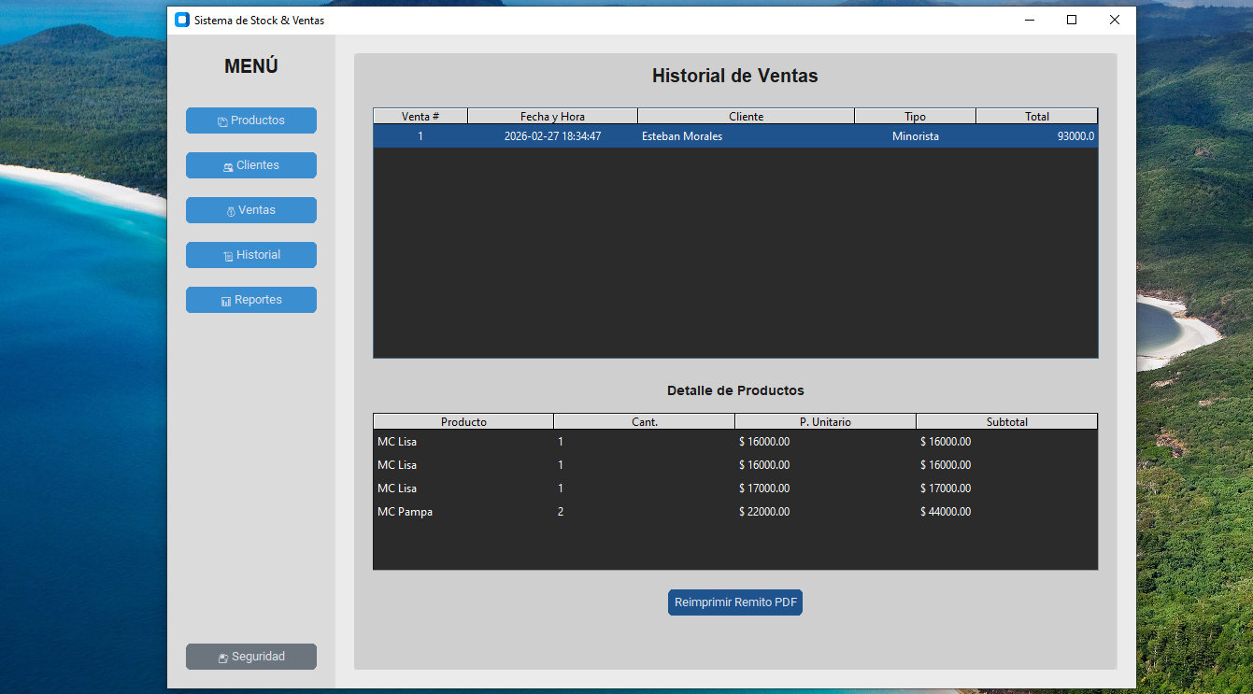Click the chart icon on Reportes button
Viewport: 1253px width, 694px height.
pos(226,301)
